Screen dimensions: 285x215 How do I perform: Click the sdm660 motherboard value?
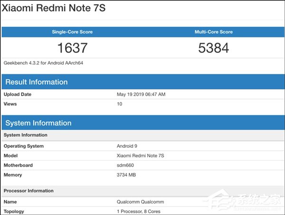pyautogui.click(x=125, y=165)
